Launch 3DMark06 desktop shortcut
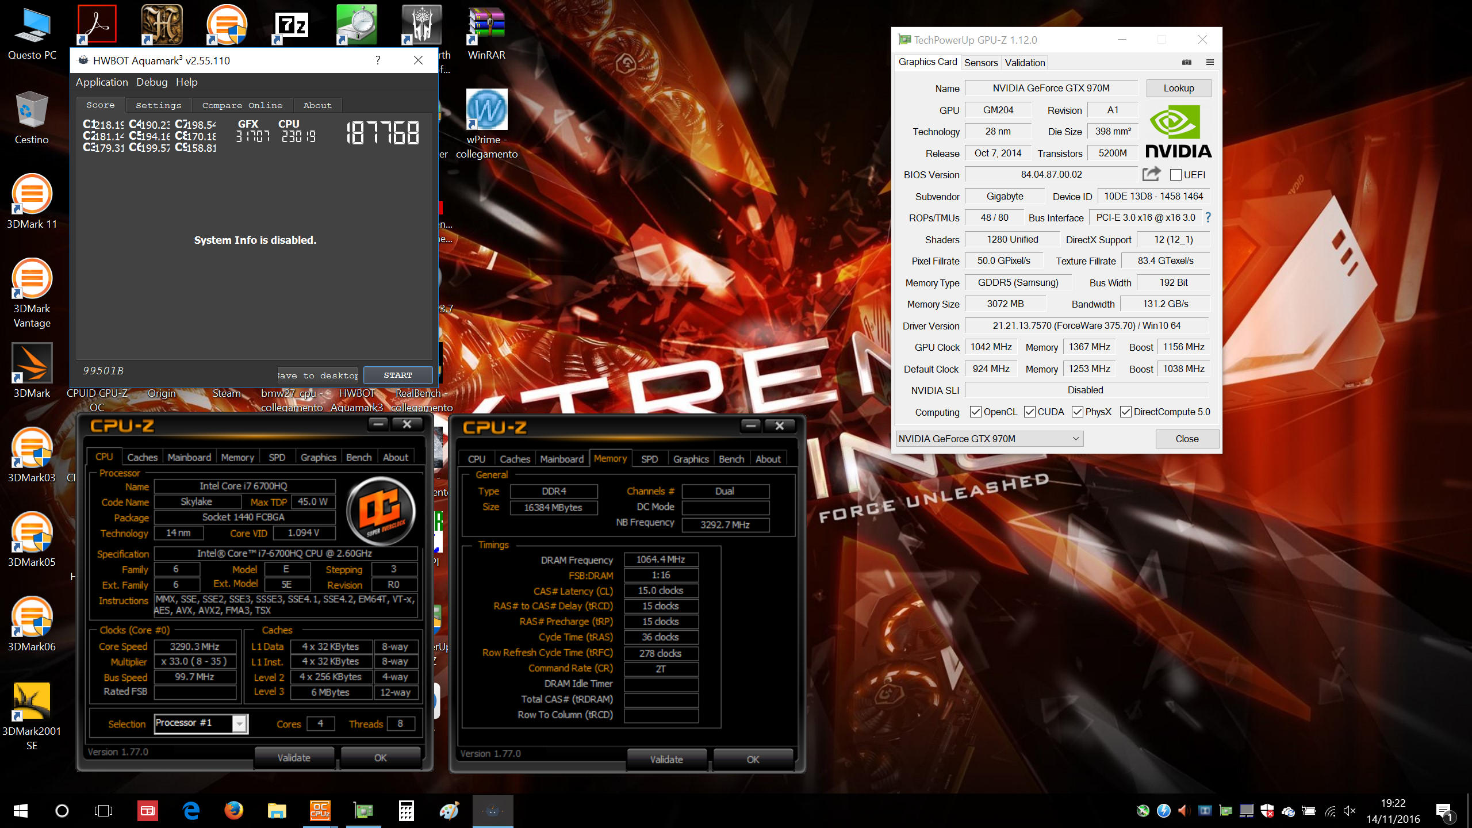The width and height of the screenshot is (1472, 828). tap(32, 624)
